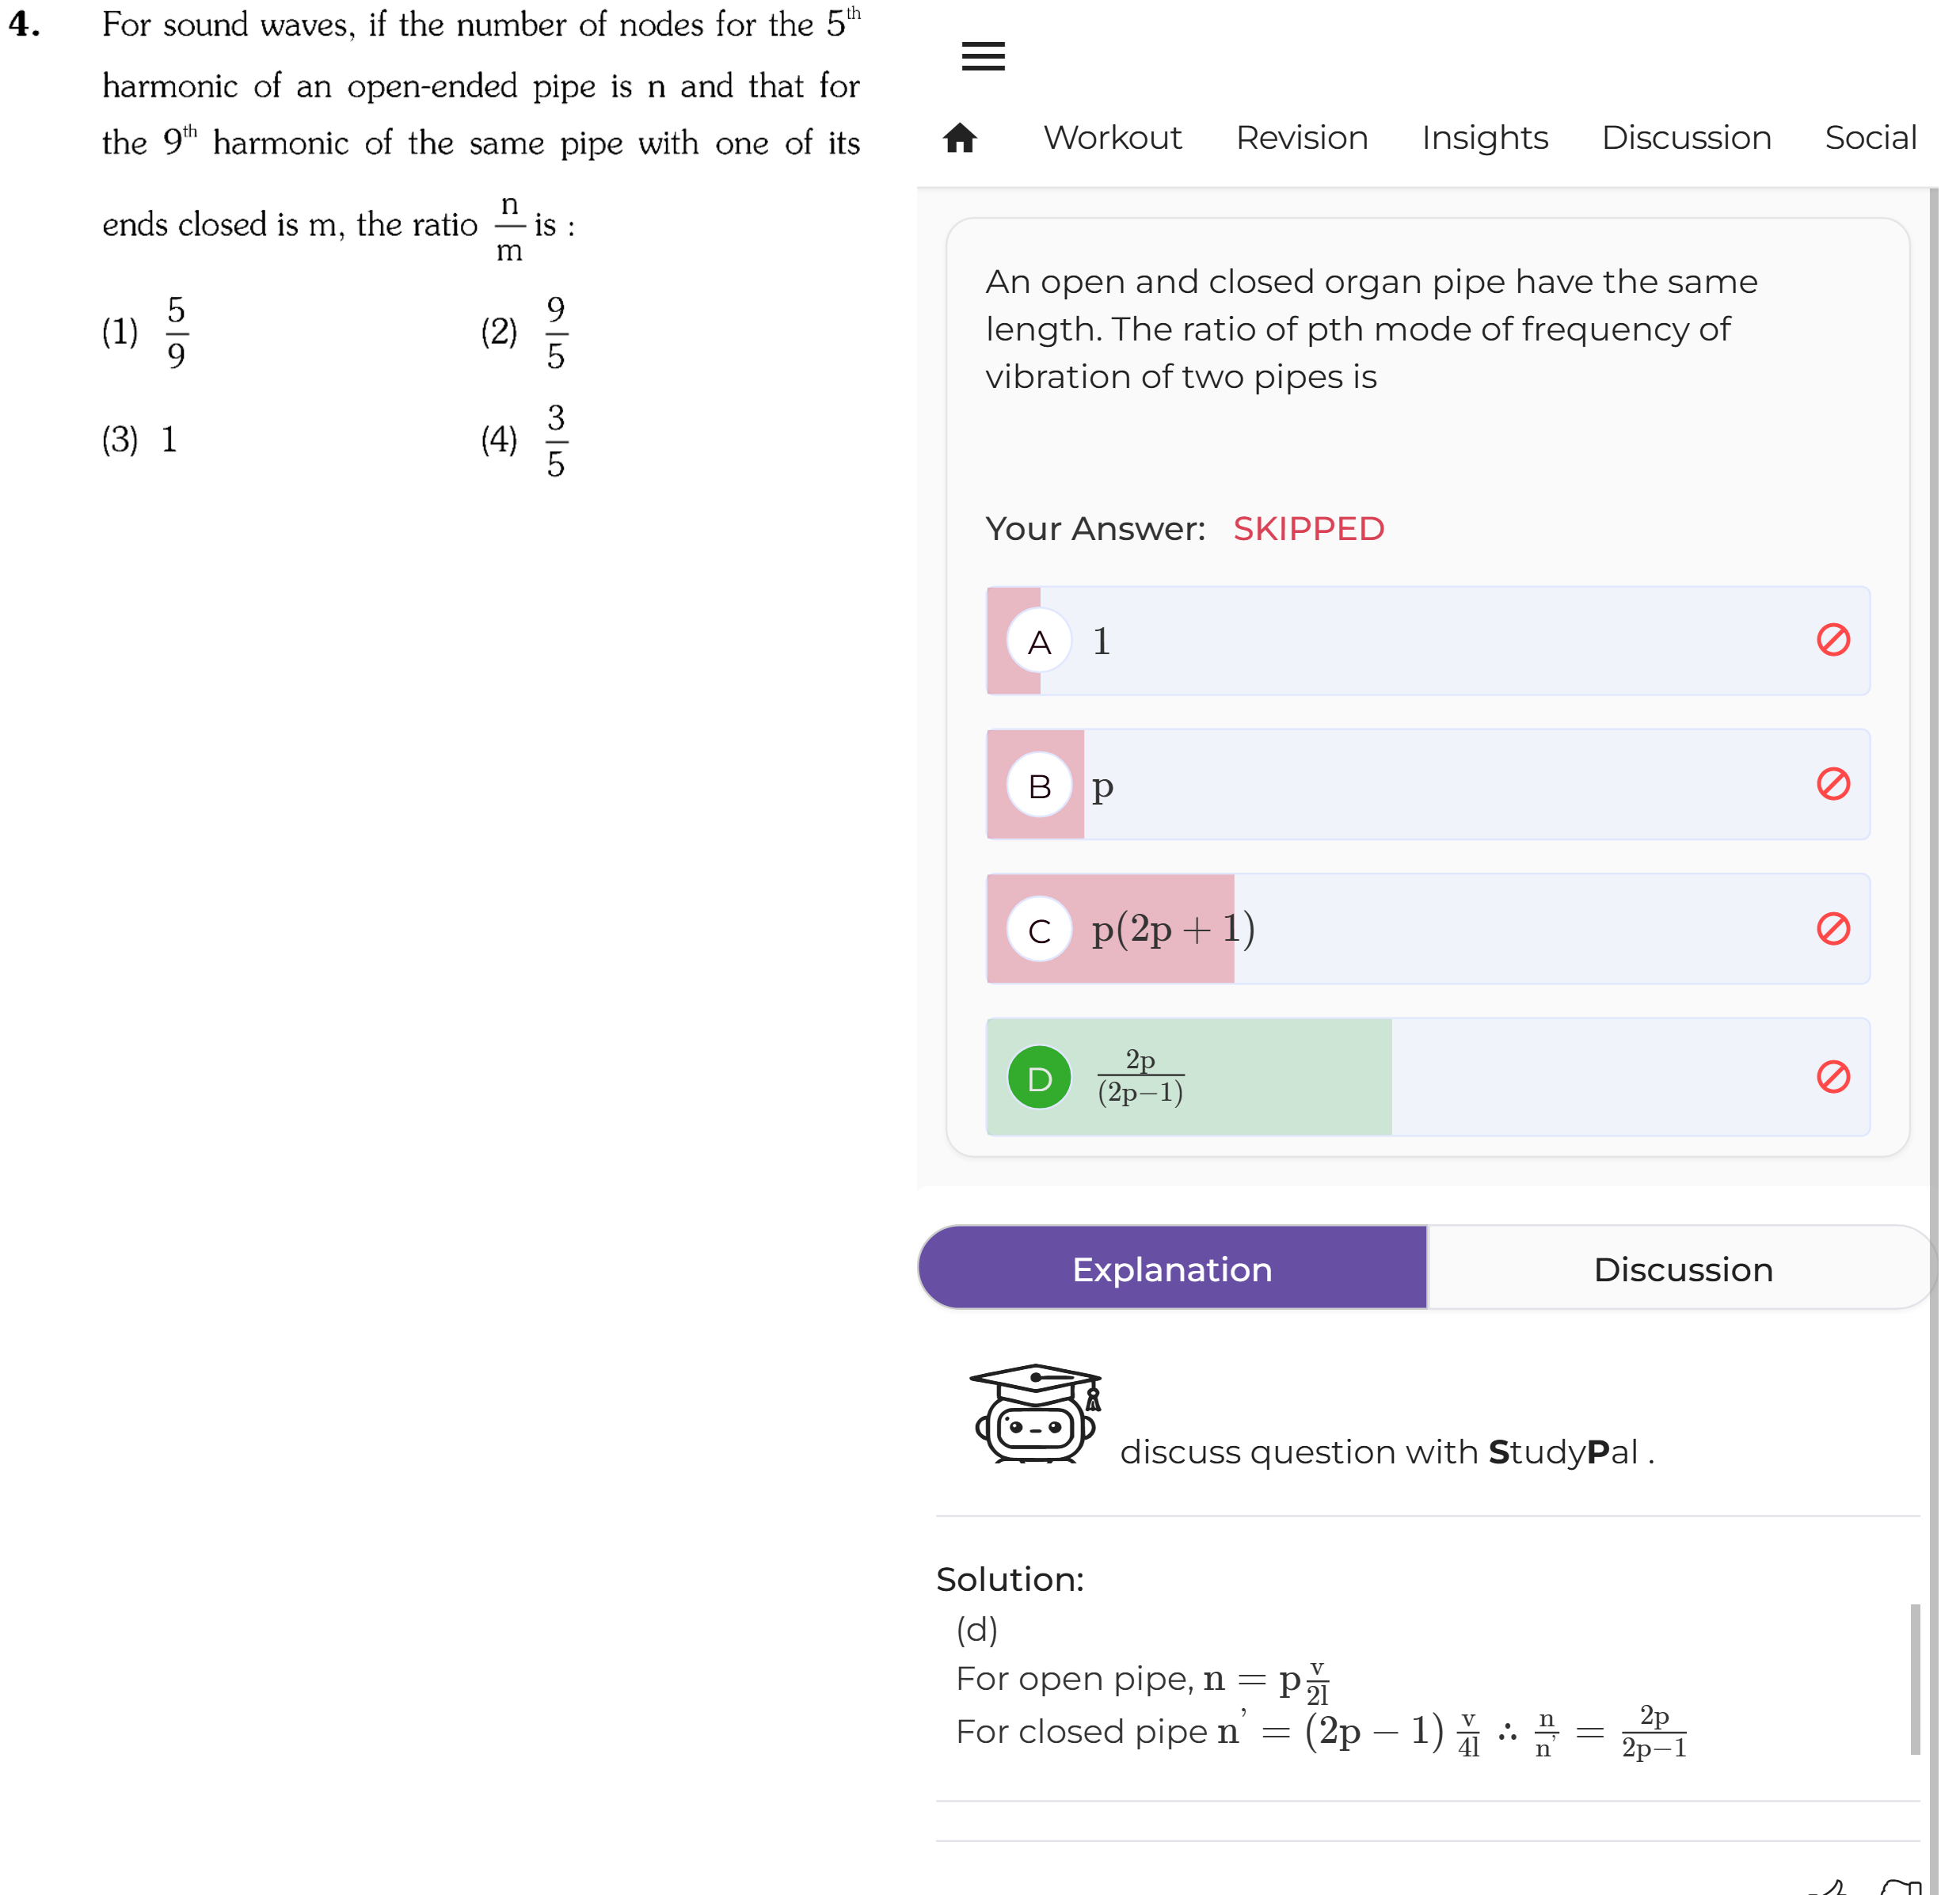
Task: Switch to the Discussion panel button
Action: (1682, 1268)
